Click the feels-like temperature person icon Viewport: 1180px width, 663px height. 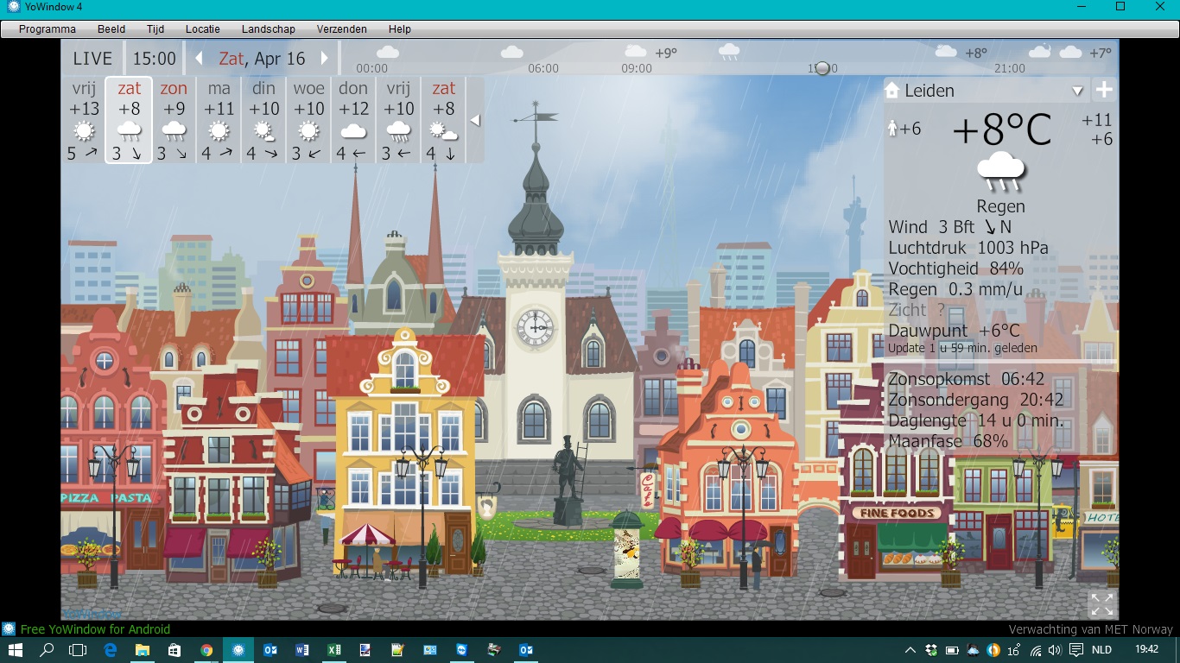(893, 129)
